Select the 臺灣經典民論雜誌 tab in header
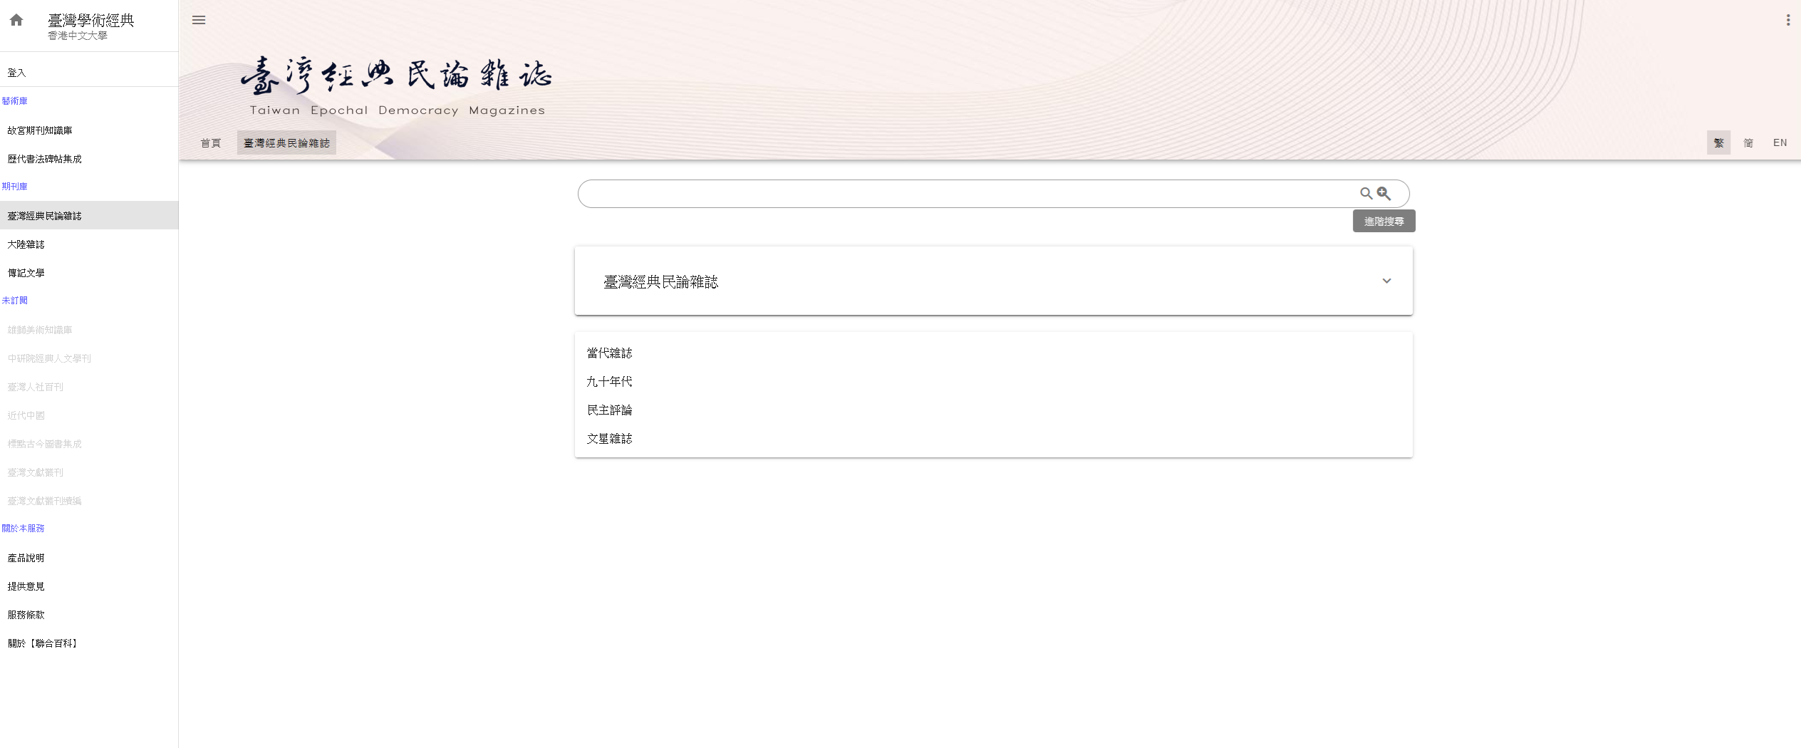 (x=286, y=143)
